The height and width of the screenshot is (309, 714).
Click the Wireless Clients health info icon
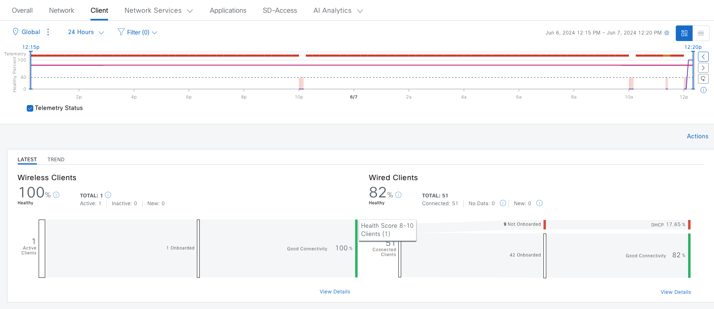[56, 195]
